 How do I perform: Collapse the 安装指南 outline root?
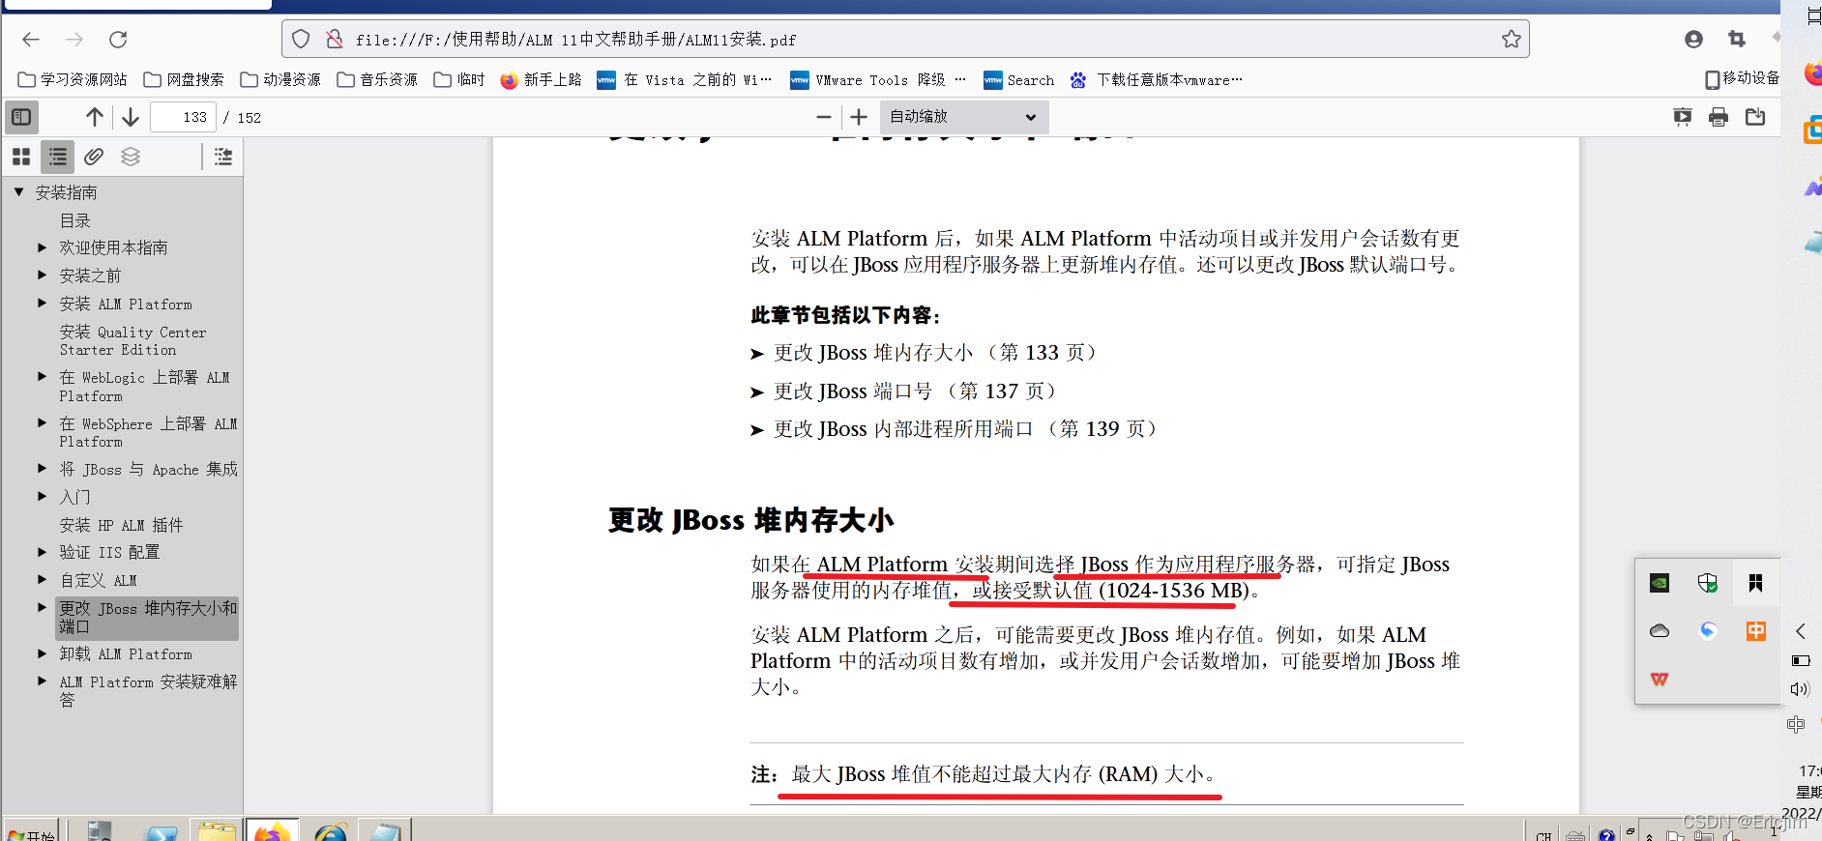click(x=18, y=192)
